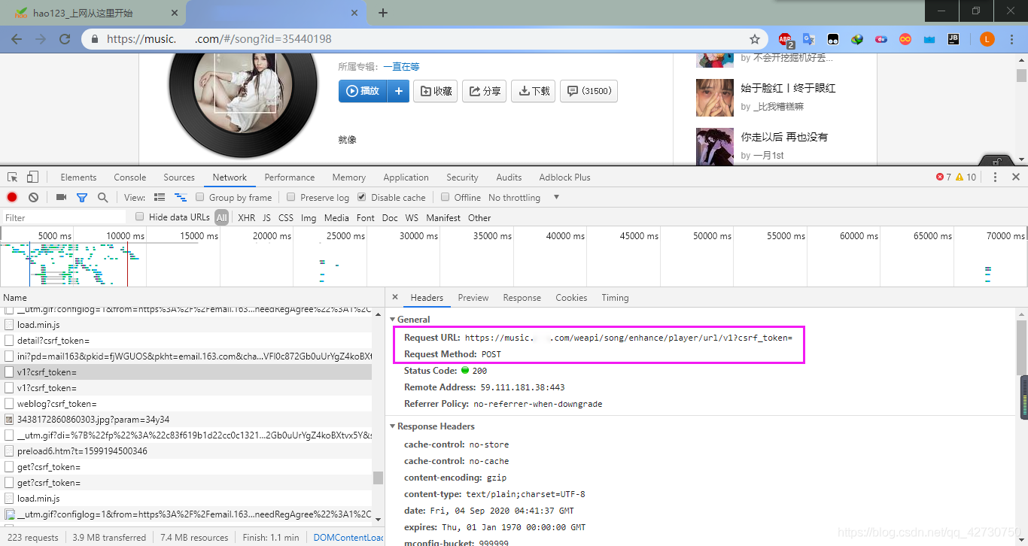
Task: Open the Baidu 'du' extension icon
Action: point(881,39)
